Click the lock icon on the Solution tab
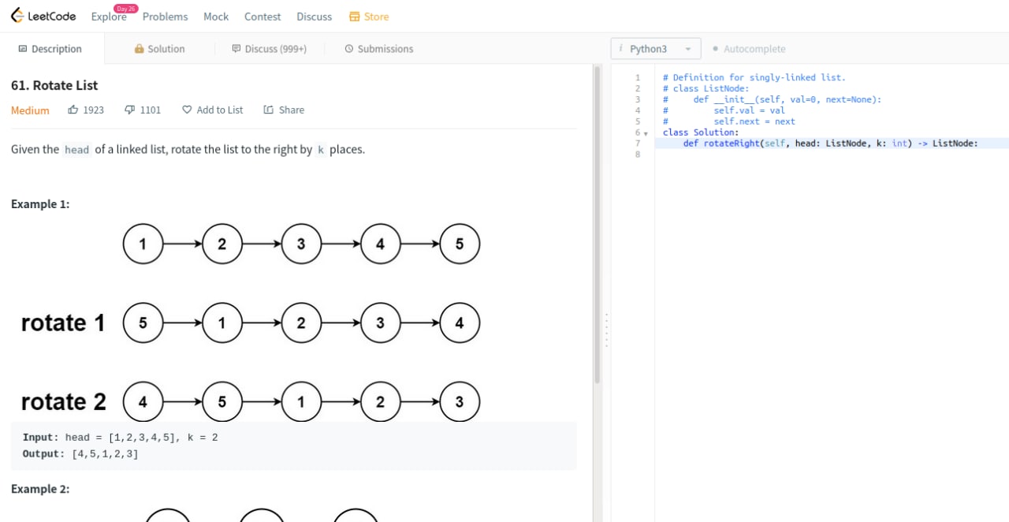Screen dimensions: 1009x522 point(140,49)
